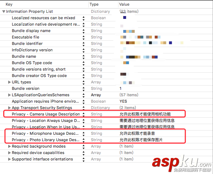Screen dimensions: 213x174
Task: Open key stepper for Location Always Usage Description
Action: [83, 121]
